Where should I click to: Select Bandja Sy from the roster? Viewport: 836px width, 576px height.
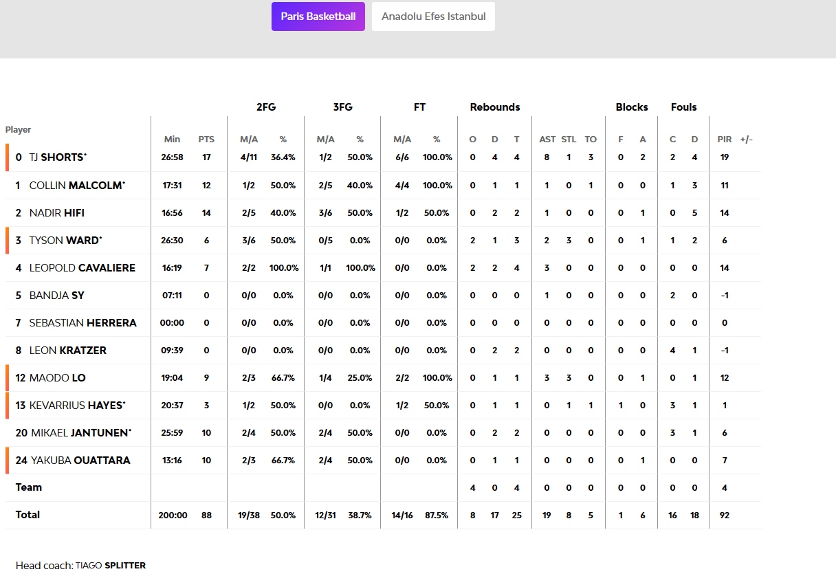tap(56, 296)
